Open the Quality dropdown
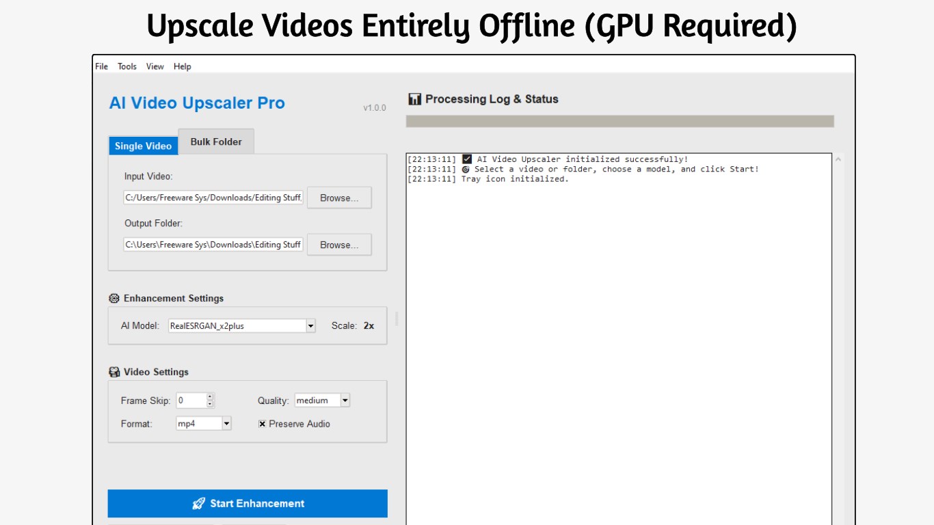 point(345,400)
